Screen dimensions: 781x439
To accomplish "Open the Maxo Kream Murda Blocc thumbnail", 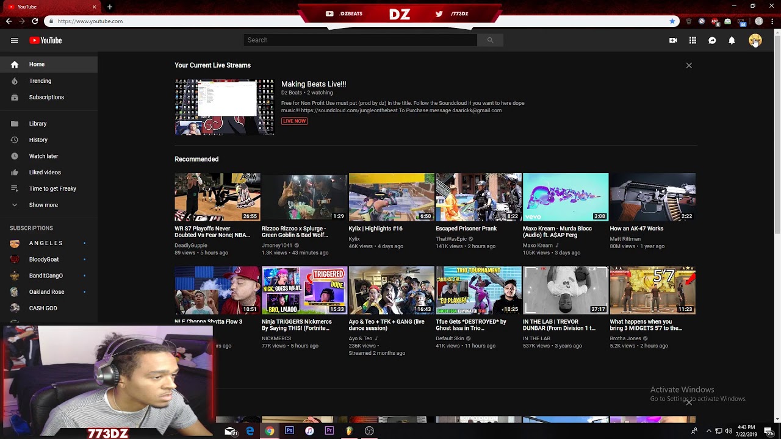I will (x=566, y=197).
